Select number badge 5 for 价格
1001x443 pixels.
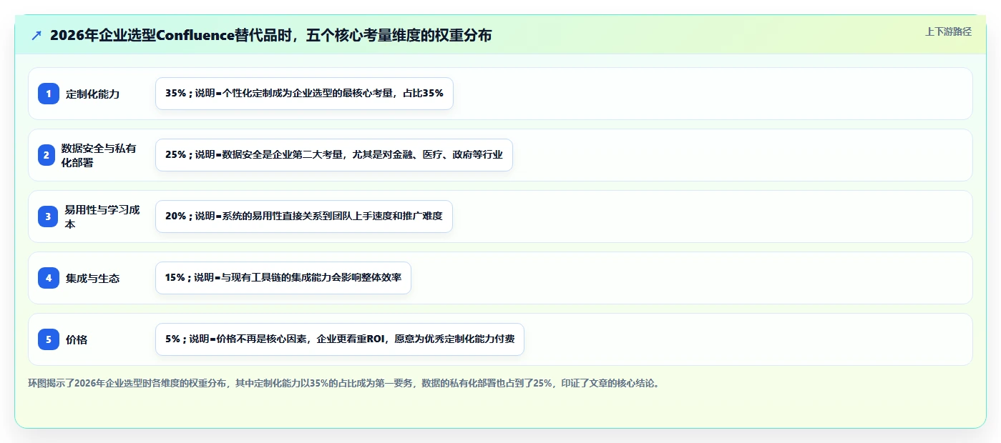tap(49, 339)
